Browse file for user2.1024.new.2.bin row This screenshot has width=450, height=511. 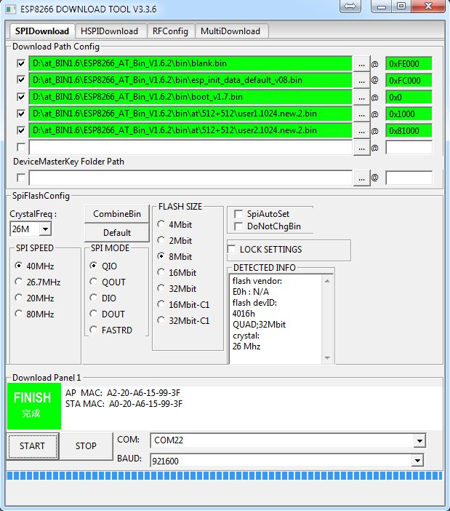click(x=361, y=131)
